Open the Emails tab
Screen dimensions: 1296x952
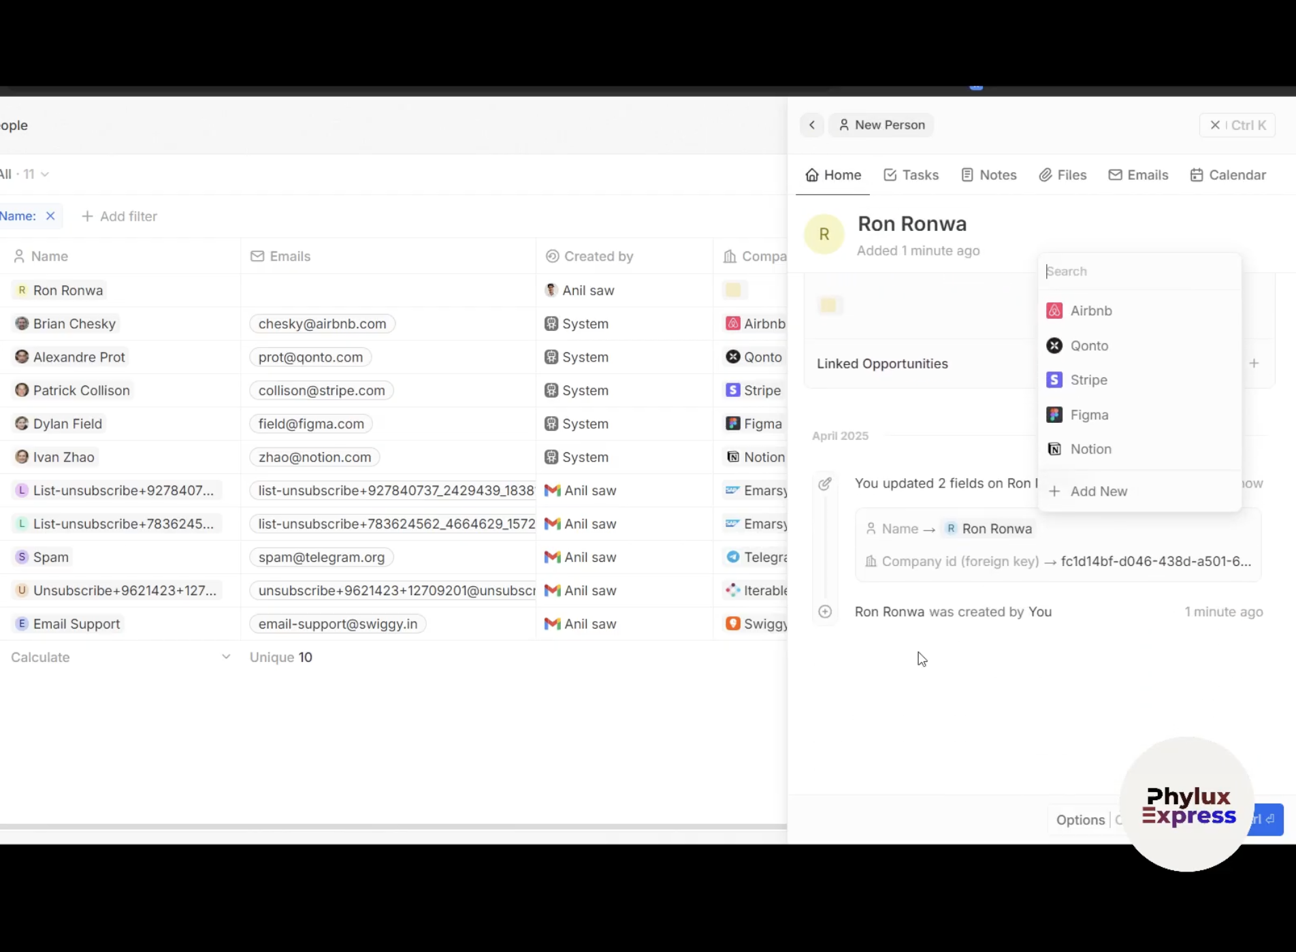pyautogui.click(x=1138, y=175)
